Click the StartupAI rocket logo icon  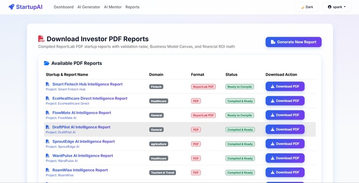[11, 7]
